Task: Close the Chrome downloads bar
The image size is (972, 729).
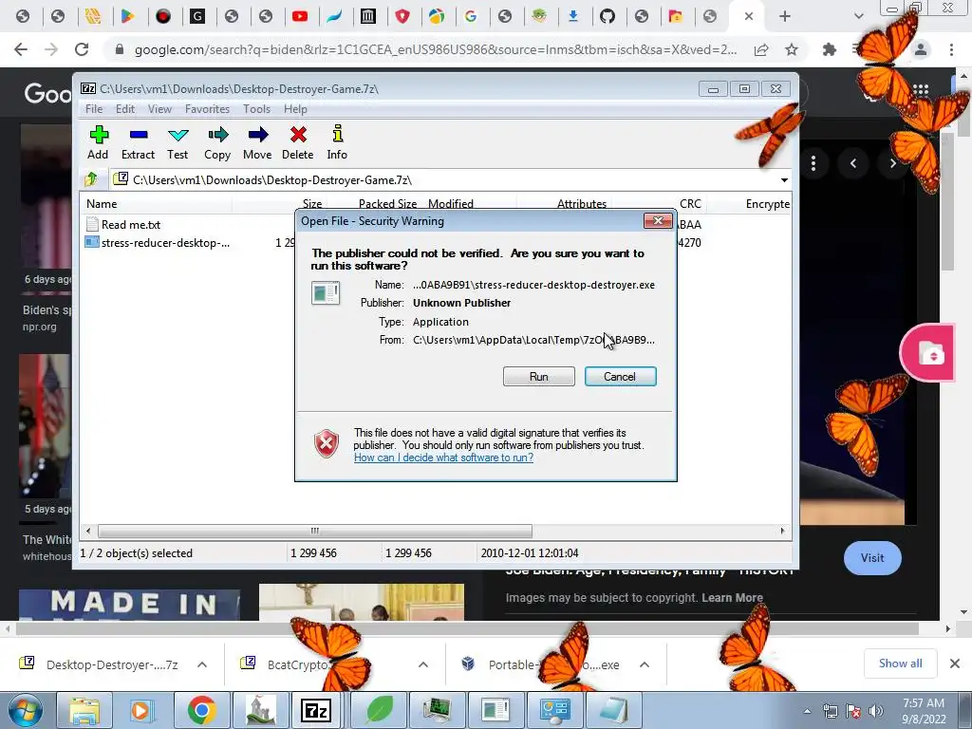Action: click(x=955, y=664)
